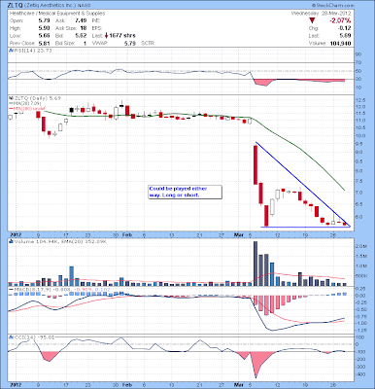Select the Volume value 104,940
Viewport: 375px width, 389px height.
(340, 43)
